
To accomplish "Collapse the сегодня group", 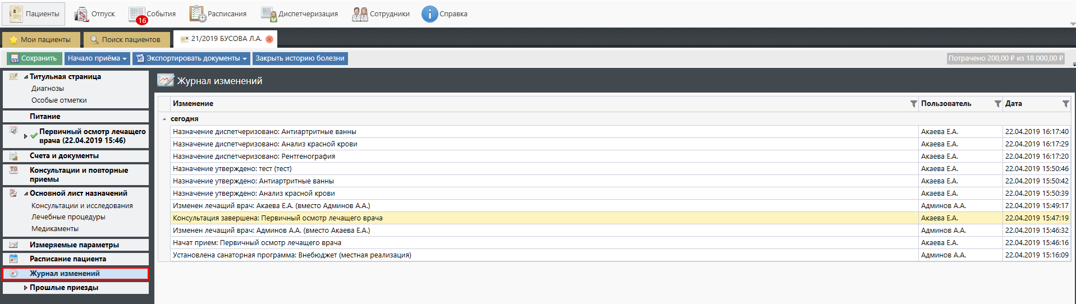I will tap(164, 119).
